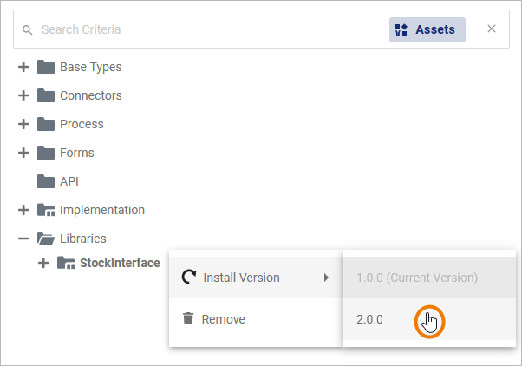The height and width of the screenshot is (366, 522).
Task: Type in the Search Criteria field
Action: pyautogui.click(x=208, y=29)
